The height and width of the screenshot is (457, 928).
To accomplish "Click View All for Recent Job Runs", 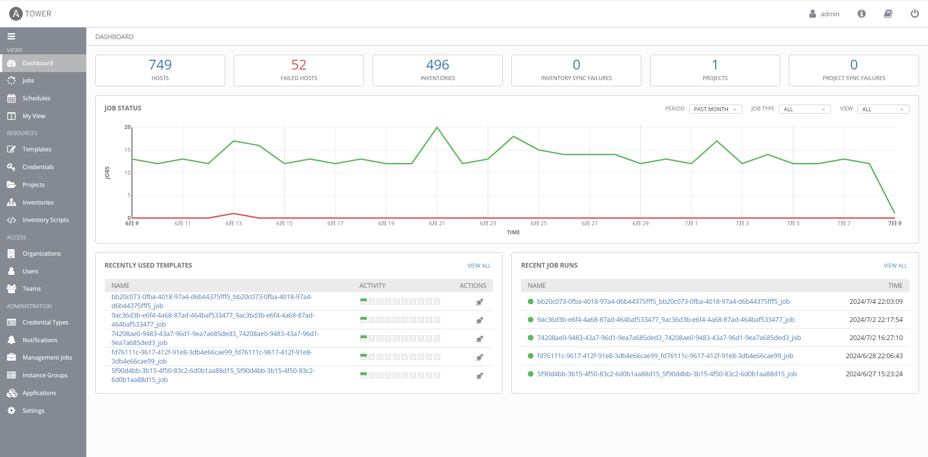I will [x=895, y=265].
